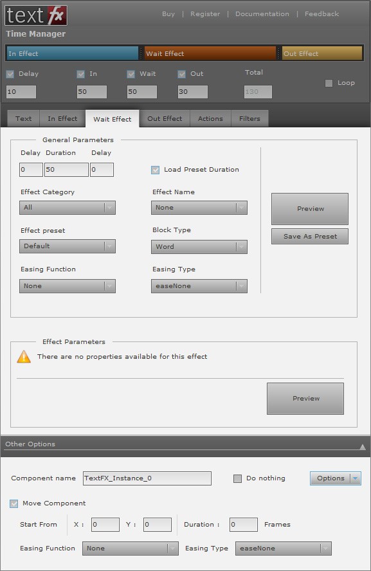Screen dimensions: 371x571
Task: Click the Duration field in General Parameters
Action: 66,170
